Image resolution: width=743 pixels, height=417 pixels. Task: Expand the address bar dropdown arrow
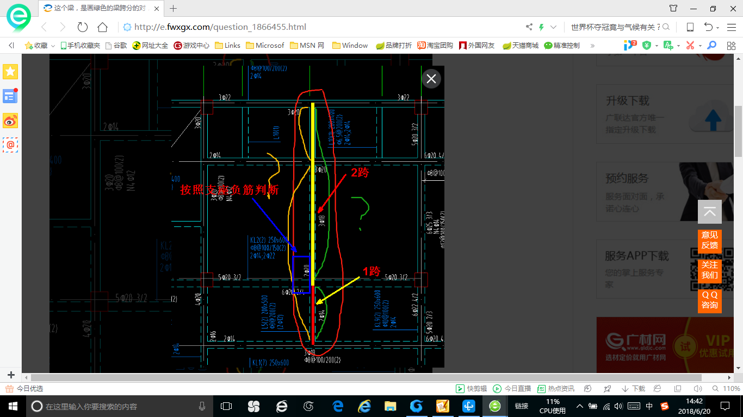tap(553, 27)
